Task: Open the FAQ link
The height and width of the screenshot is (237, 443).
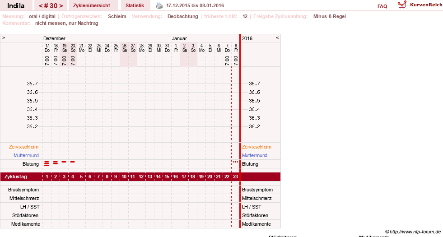Action: 382,6
